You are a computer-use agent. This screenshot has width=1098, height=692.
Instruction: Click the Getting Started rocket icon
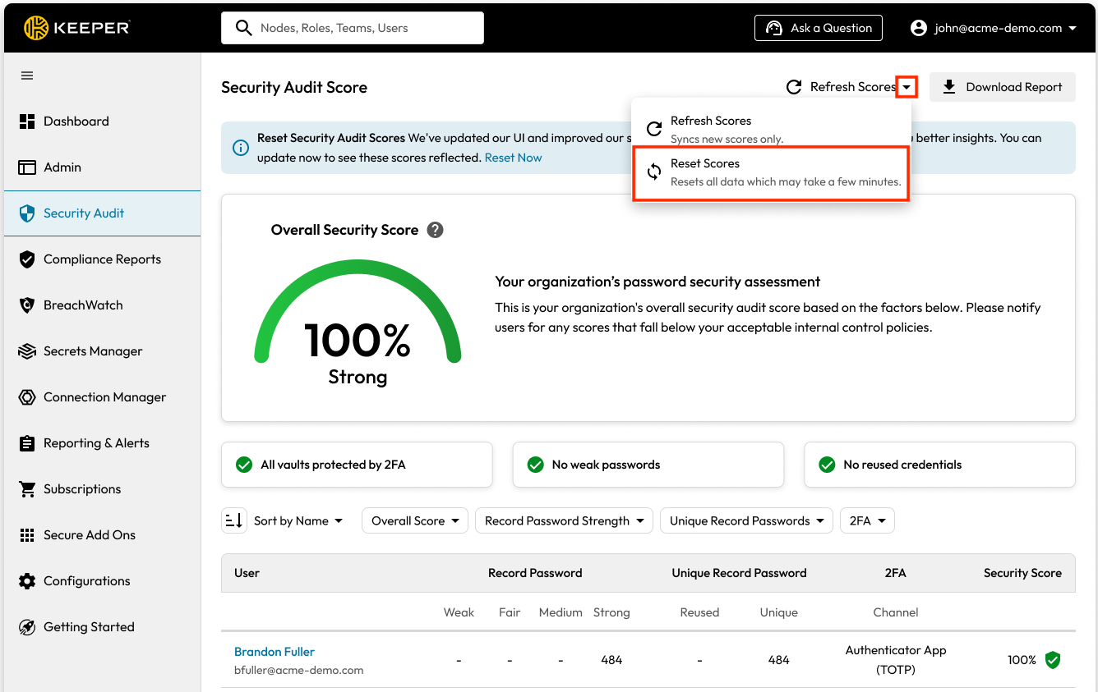(27, 627)
